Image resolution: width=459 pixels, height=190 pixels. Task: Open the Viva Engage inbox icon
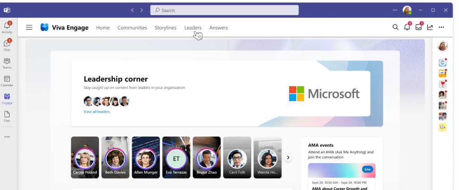click(419, 27)
